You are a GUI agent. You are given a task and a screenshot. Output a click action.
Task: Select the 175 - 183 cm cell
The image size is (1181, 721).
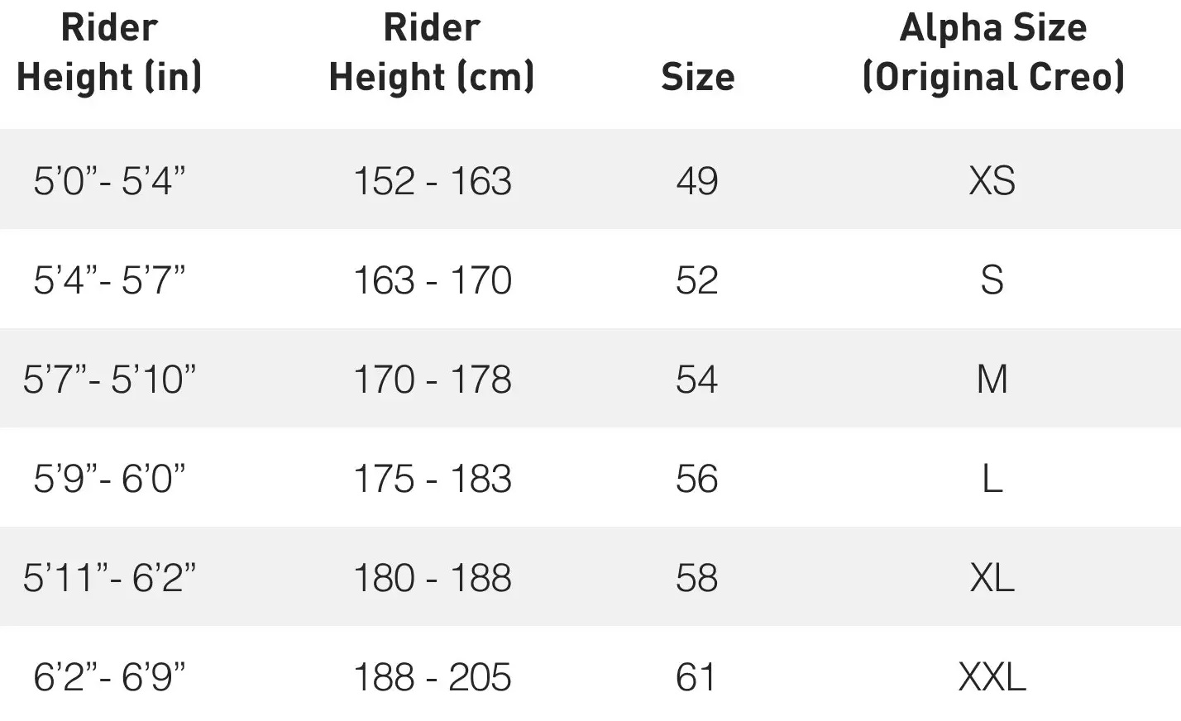pyautogui.click(x=432, y=478)
